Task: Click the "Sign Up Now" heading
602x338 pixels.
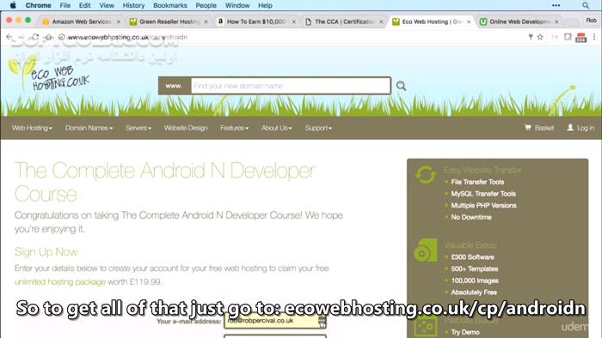Action: 46,252
